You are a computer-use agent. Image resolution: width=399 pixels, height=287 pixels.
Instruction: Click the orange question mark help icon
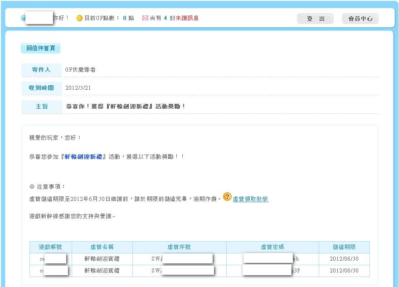(227, 197)
